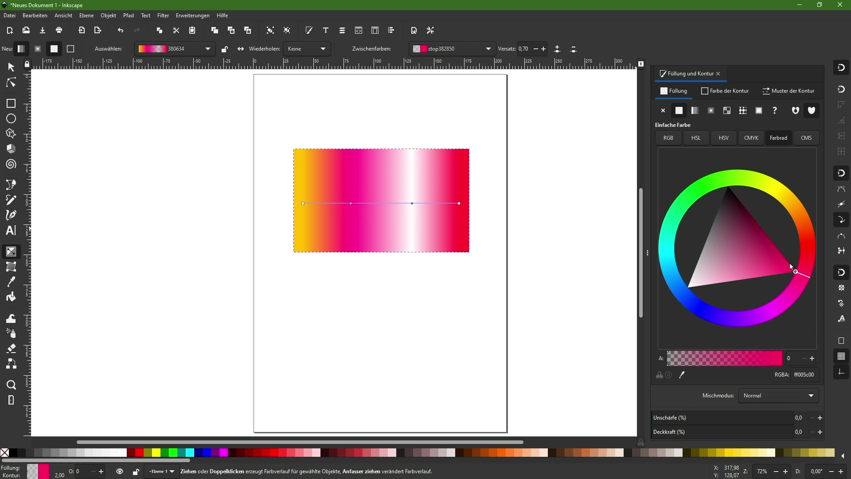Toggle layer visibility eye icon
Screen dimensions: 851x479
click(120, 471)
